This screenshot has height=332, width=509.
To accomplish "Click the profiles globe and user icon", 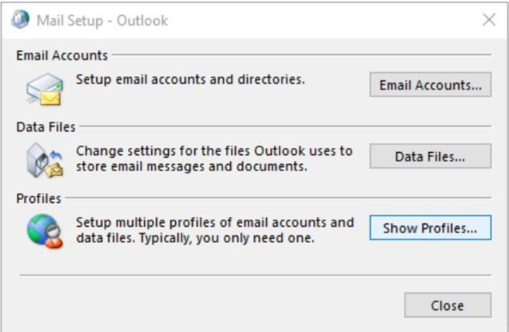I will tap(45, 231).
